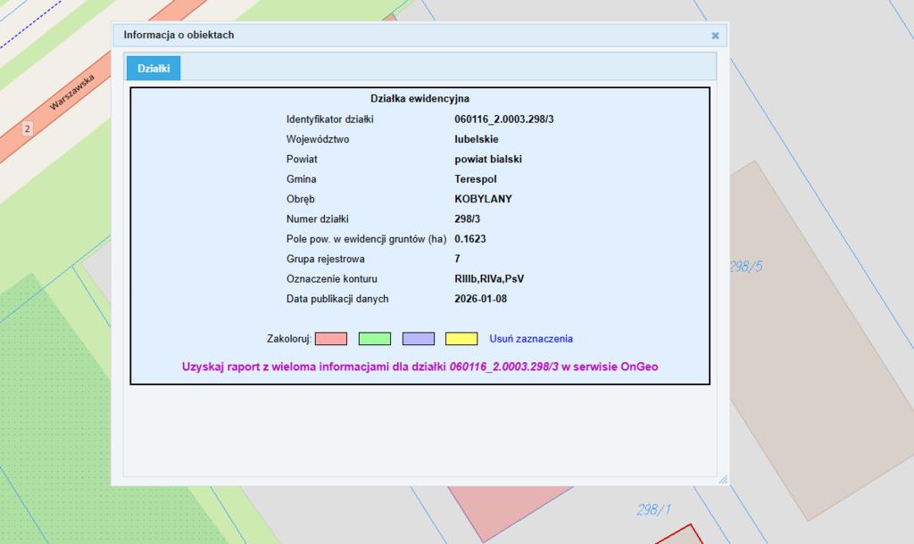
Task: Click the area value 0.1623
Action: tap(470, 239)
